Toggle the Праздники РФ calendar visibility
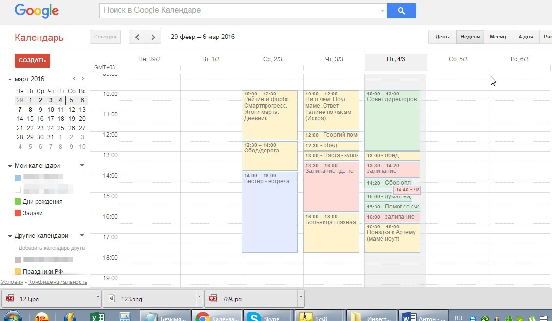Viewport: 552px width, 321px height. click(18, 272)
